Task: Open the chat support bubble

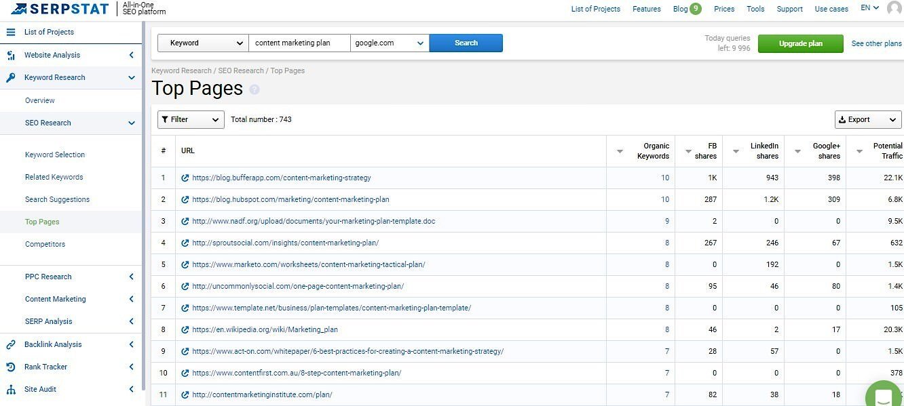Action: coord(884,397)
